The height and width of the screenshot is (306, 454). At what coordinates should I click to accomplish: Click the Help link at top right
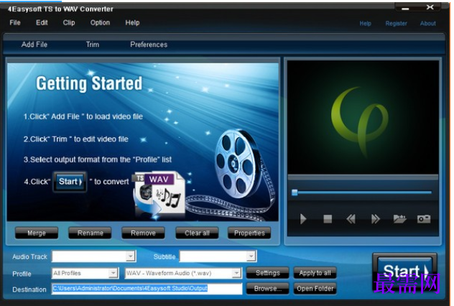tap(366, 24)
